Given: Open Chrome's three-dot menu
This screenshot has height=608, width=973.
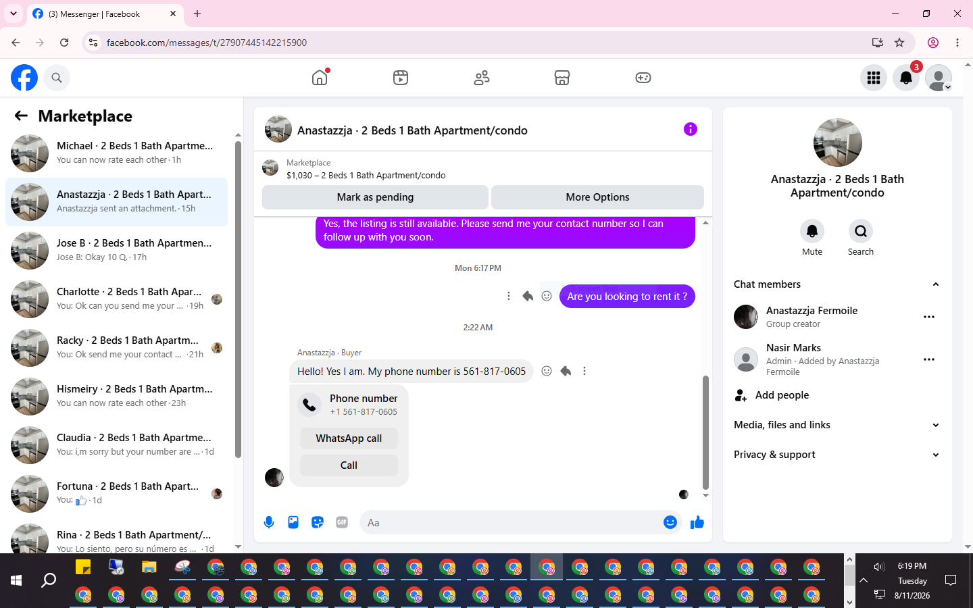Looking at the screenshot, I should pos(957,43).
